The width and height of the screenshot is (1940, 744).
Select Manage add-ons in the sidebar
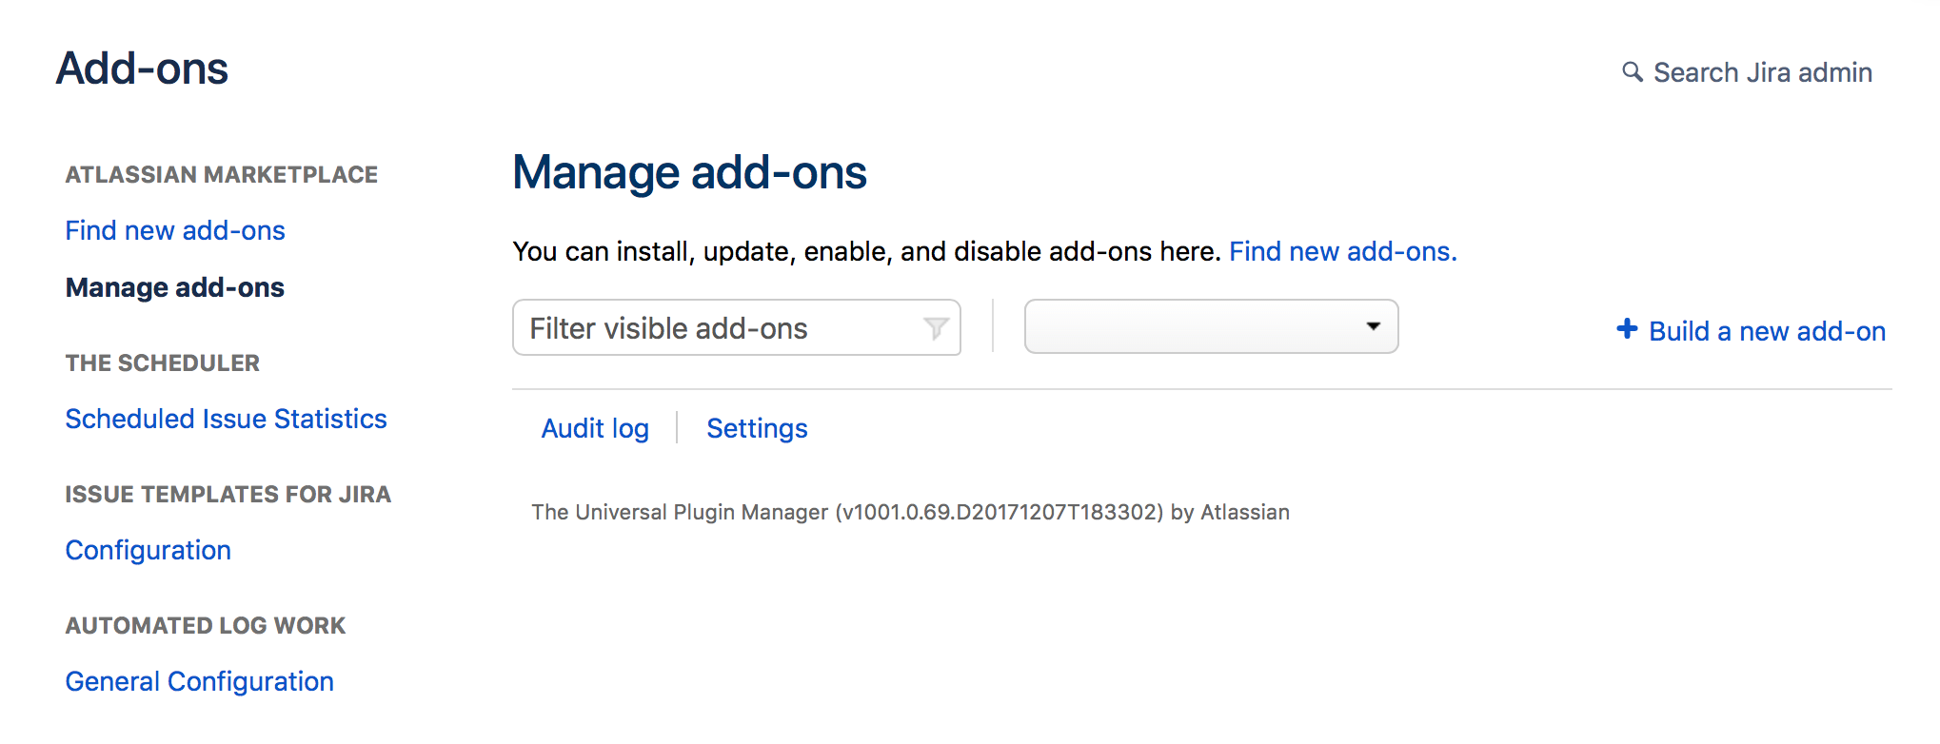pos(175,287)
